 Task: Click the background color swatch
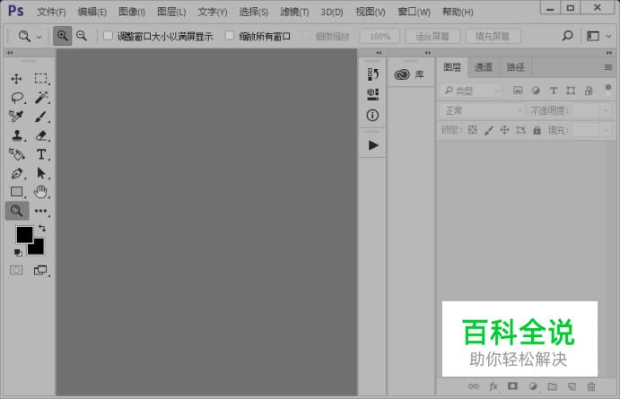[x=37, y=248]
